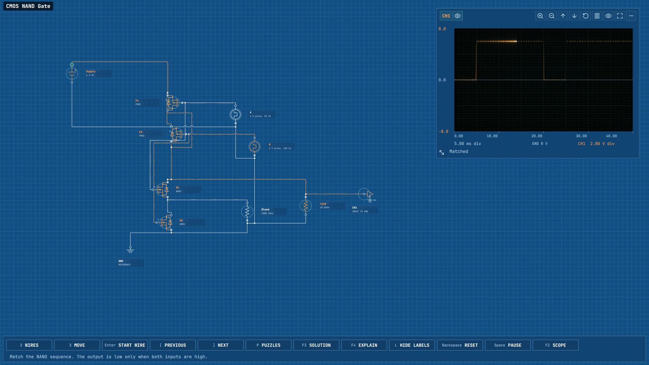Viewport: 649px width, 365px height.
Task: Click the CMOS NAND Gate title
Action: pyautogui.click(x=28, y=6)
